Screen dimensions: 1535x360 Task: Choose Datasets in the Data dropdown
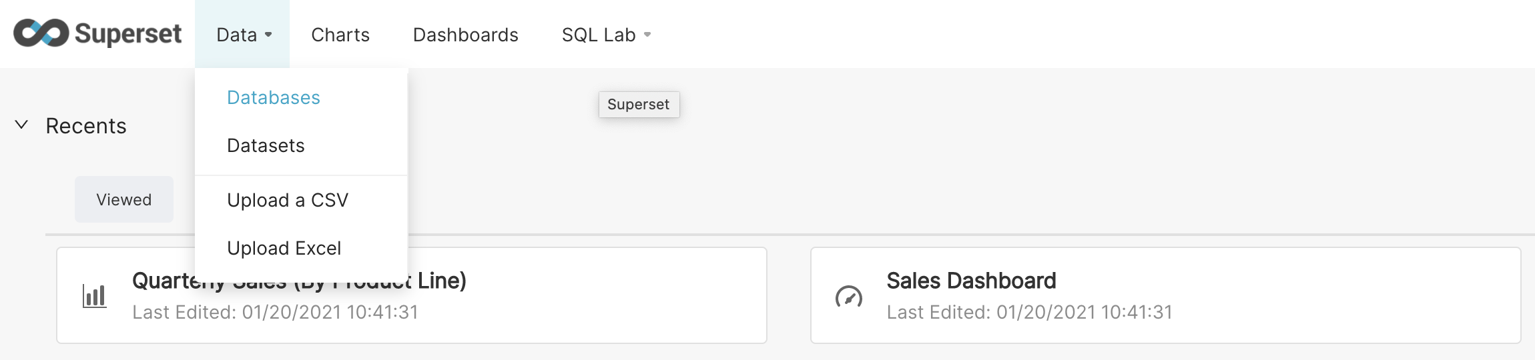(x=266, y=145)
